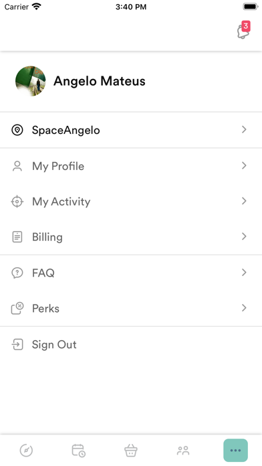Open the Perks menu item

click(x=131, y=308)
